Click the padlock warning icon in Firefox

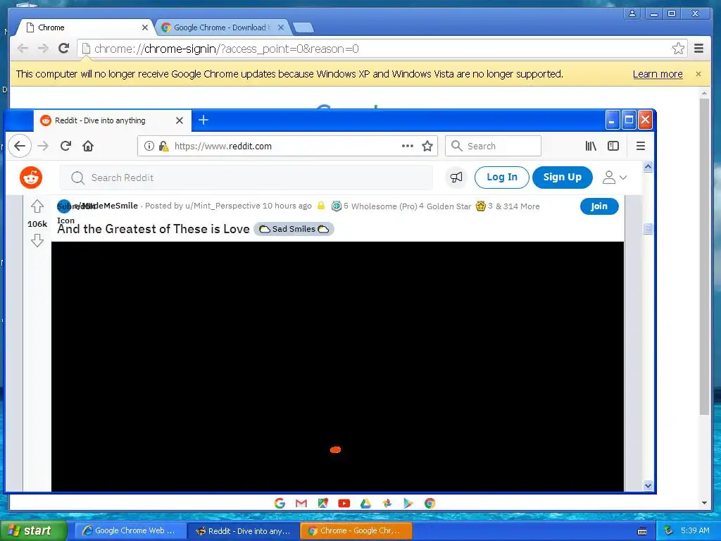point(163,147)
